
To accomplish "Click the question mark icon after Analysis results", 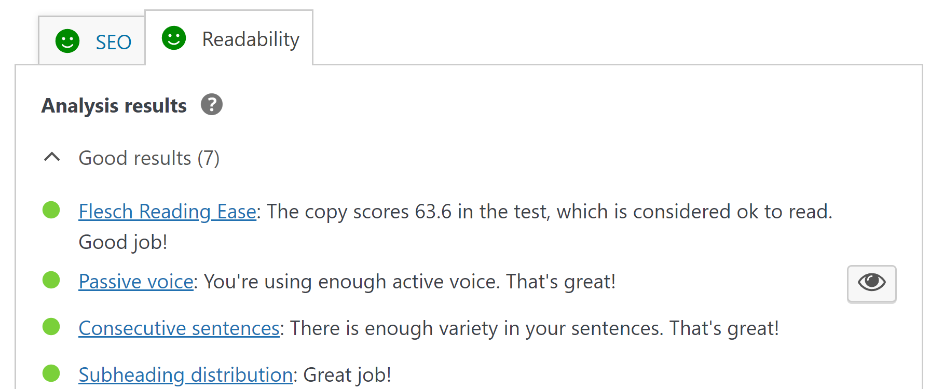I will pos(212,104).
